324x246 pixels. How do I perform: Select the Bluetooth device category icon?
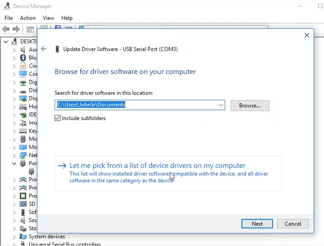pos(23,58)
